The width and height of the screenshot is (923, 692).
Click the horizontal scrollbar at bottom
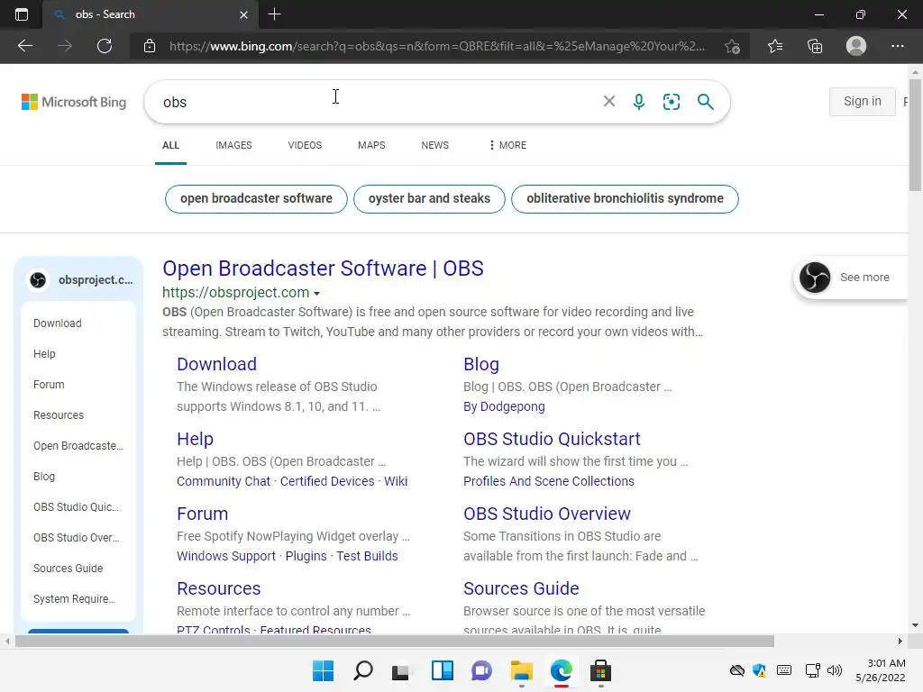pyautogui.click(x=395, y=641)
